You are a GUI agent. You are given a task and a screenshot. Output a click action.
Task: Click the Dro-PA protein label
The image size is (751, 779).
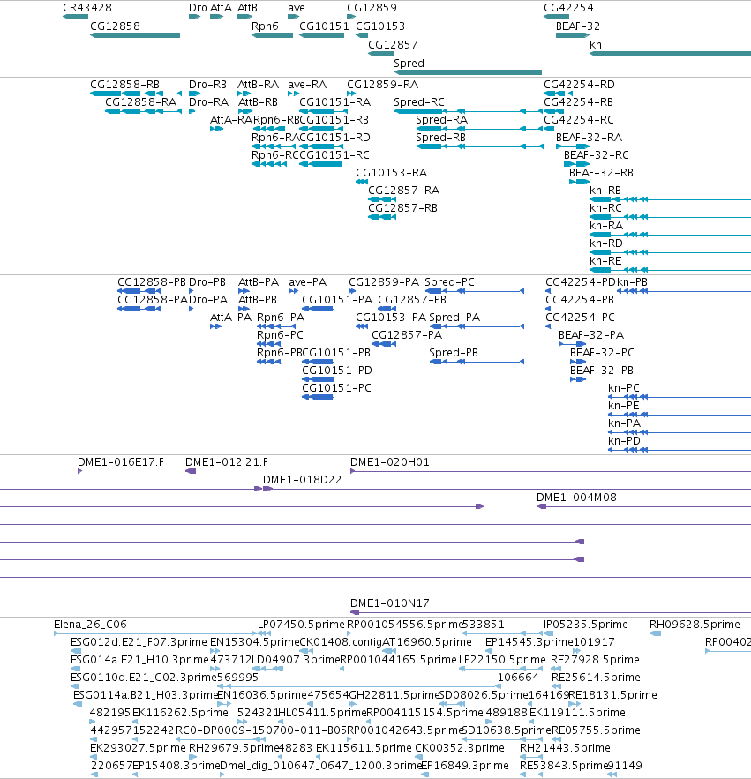coord(208,300)
